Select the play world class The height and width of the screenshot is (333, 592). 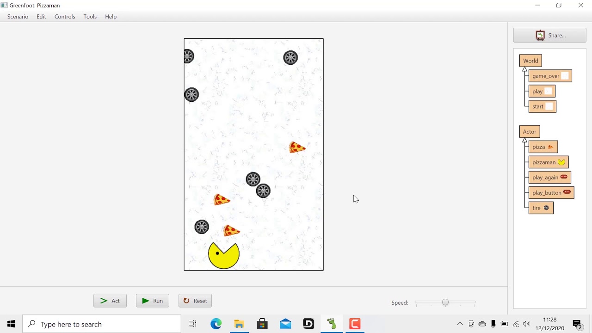point(542,91)
